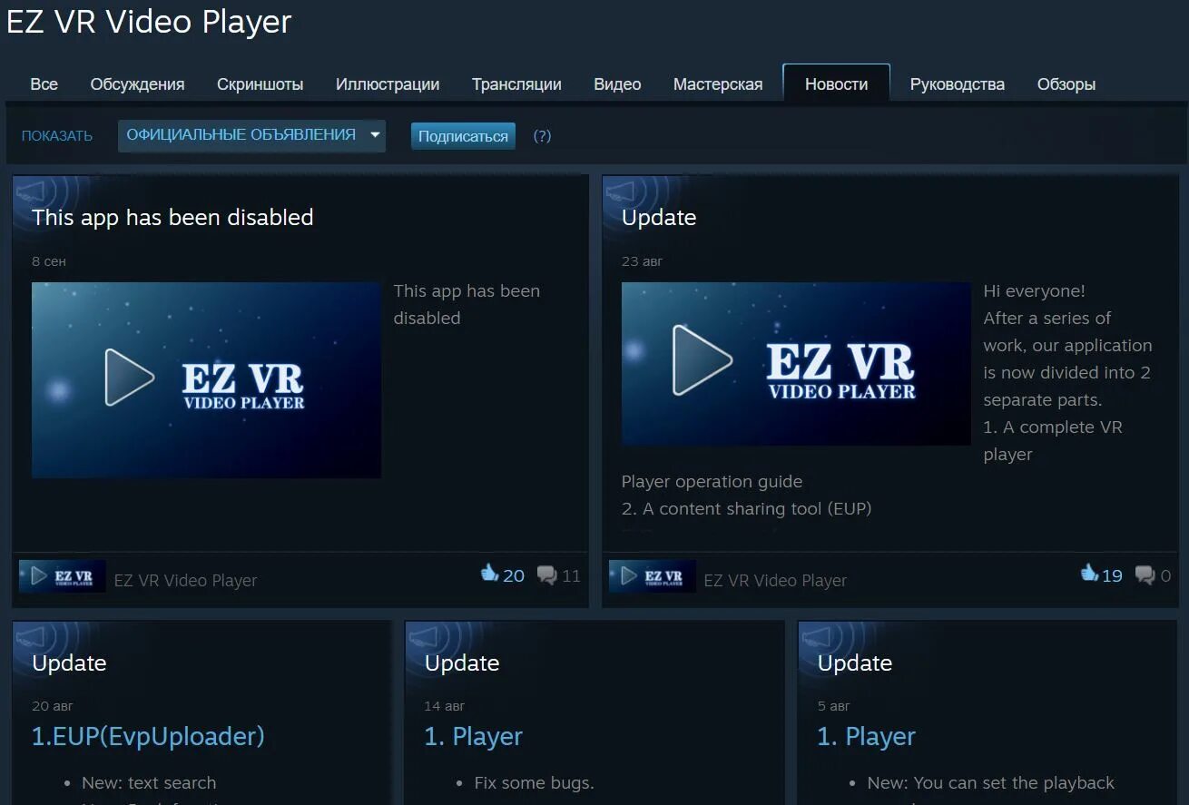Image resolution: width=1189 pixels, height=805 pixels.
Task: Click the thumbs-up icon with 20 likes
Action: click(490, 573)
